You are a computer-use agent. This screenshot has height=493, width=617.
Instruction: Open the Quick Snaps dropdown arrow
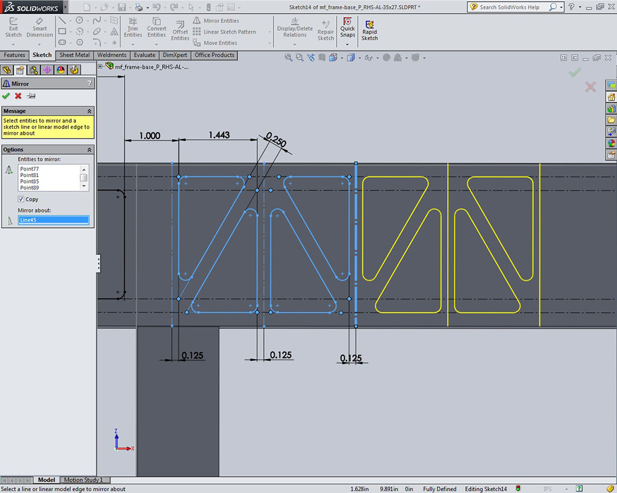(347, 44)
